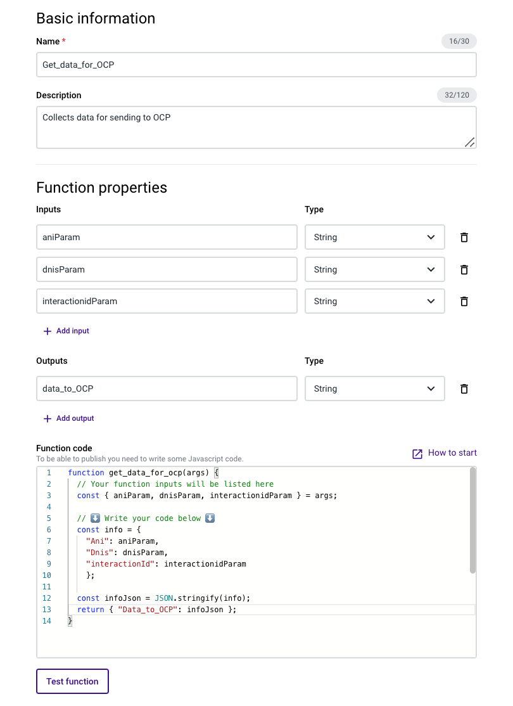Image resolution: width=513 pixels, height=706 pixels.
Task: Open the data_to_OCP output type dropdown
Action: (374, 388)
